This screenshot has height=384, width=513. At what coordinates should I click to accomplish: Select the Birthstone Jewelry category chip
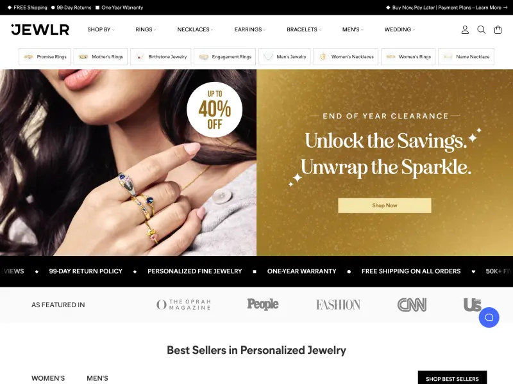point(161,56)
